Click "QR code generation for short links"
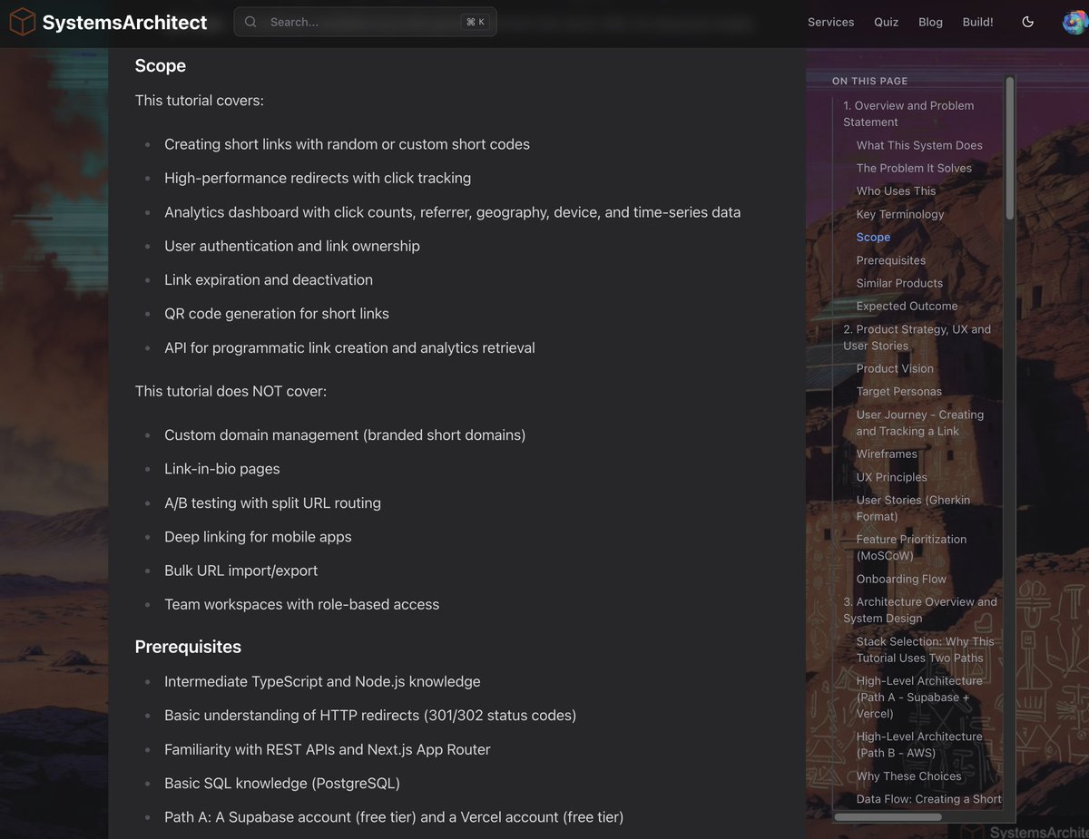The image size is (1089, 839). [x=277, y=314]
